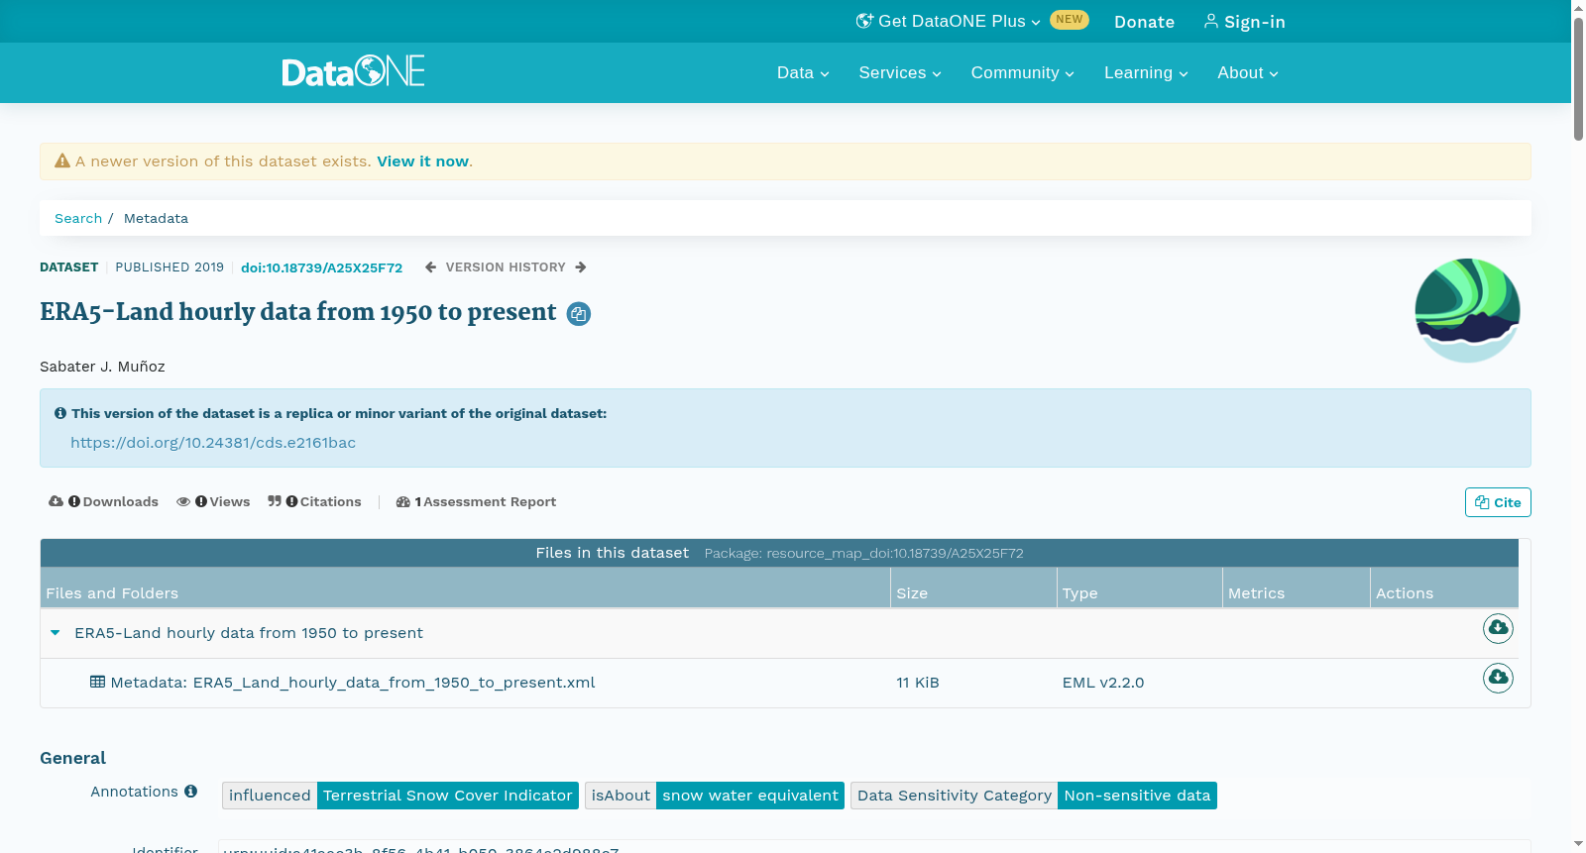Click snow water equivalent annotation
The width and height of the screenshot is (1586, 853).
coord(750,796)
